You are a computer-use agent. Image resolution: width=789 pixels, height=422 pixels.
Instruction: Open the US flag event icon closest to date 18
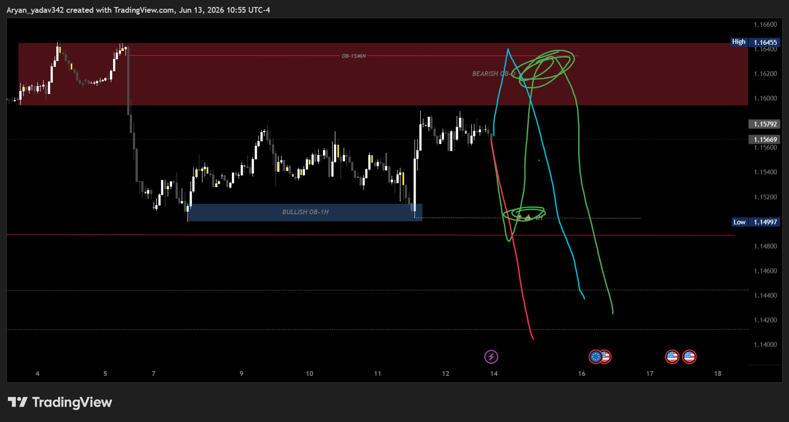coord(690,357)
